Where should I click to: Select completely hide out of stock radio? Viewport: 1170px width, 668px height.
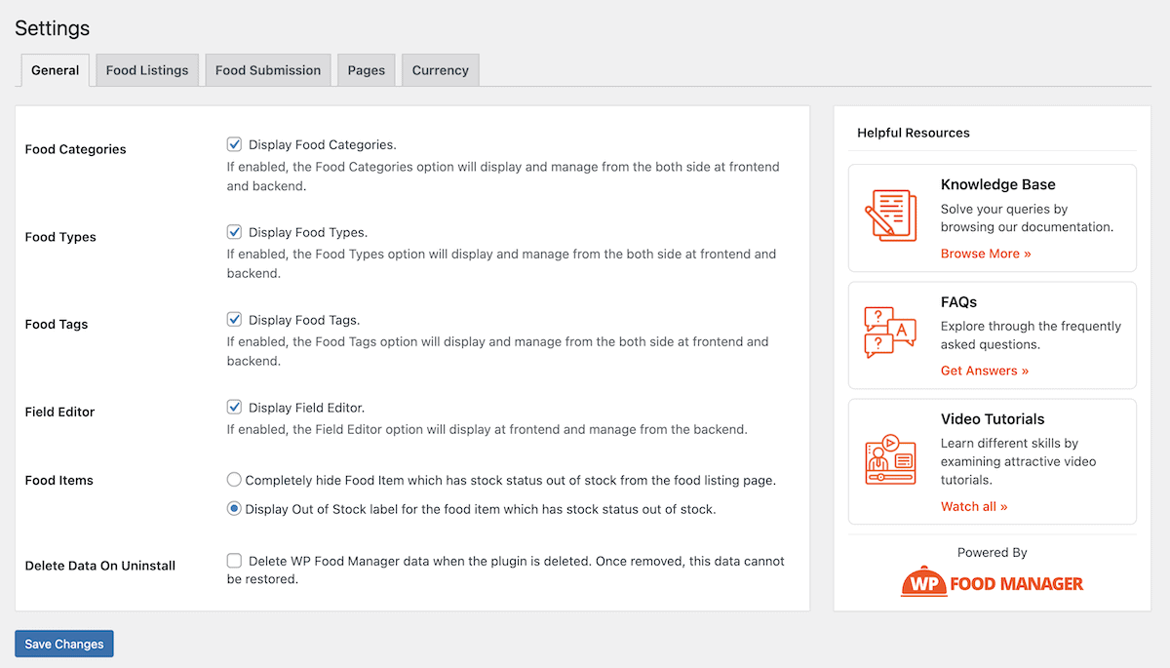(x=234, y=480)
